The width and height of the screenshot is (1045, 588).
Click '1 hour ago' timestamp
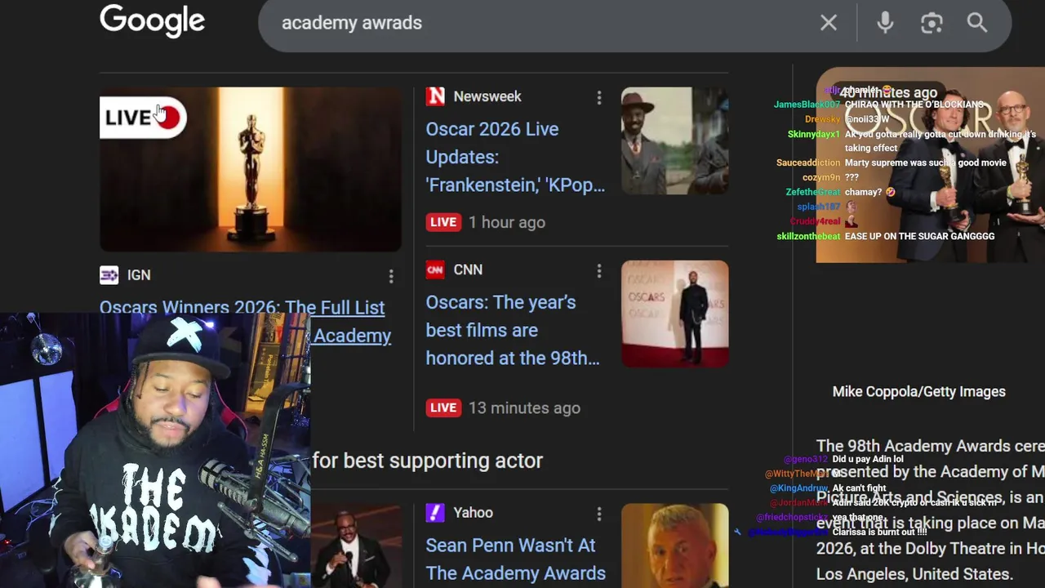tap(507, 222)
